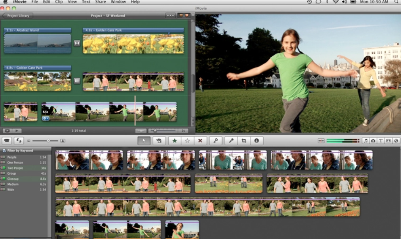
Task: Open the Voiceover microphone tool
Action: pyautogui.click(x=231, y=140)
